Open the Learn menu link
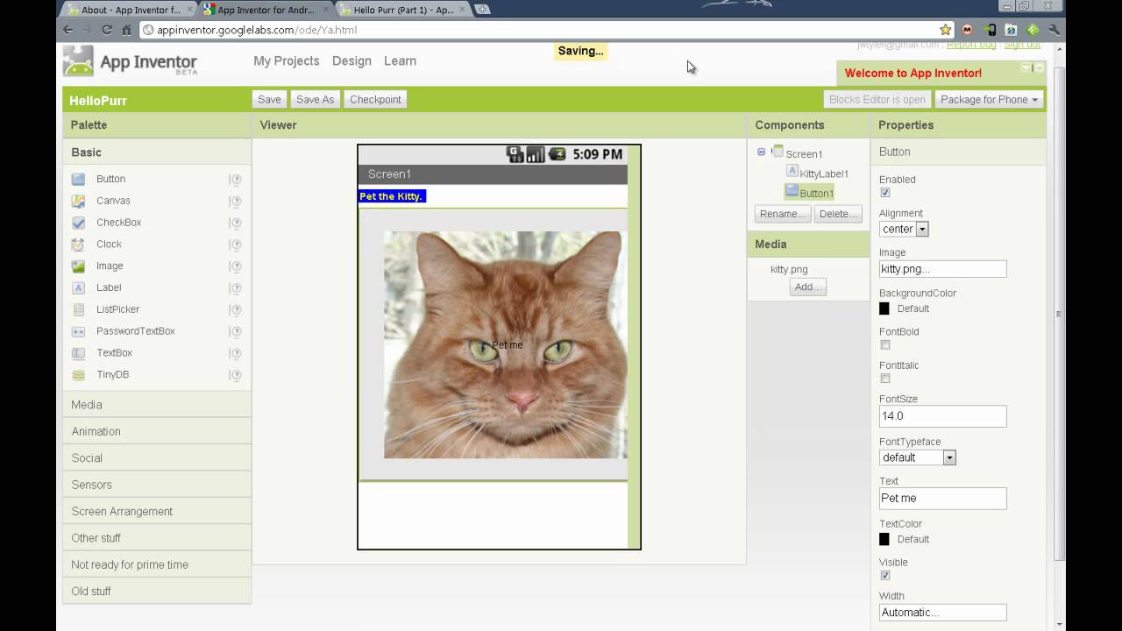This screenshot has height=631, width=1122. [x=400, y=61]
